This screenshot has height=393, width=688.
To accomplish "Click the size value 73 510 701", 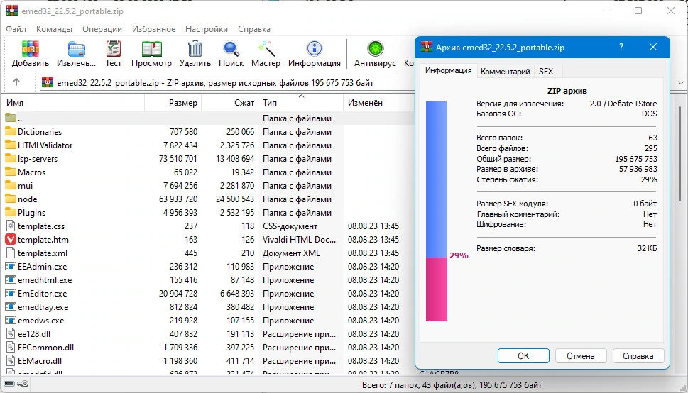I will [178, 159].
